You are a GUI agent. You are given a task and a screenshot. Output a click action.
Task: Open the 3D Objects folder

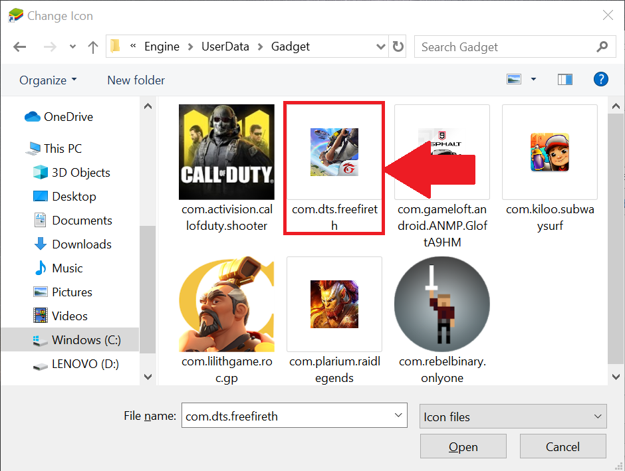[x=71, y=173]
